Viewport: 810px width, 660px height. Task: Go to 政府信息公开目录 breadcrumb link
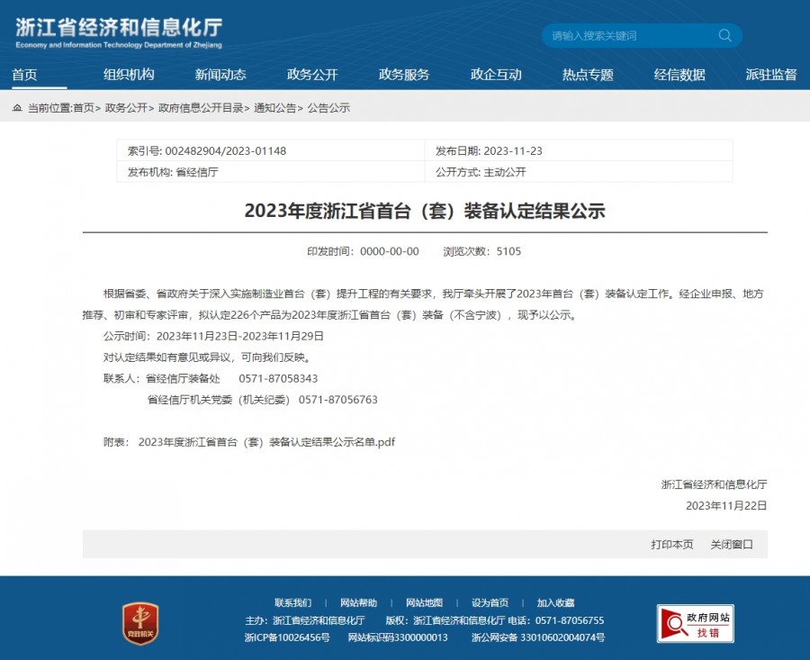pyautogui.click(x=201, y=107)
